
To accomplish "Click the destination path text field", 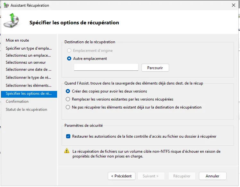I will pyautogui.click(x=106, y=67).
